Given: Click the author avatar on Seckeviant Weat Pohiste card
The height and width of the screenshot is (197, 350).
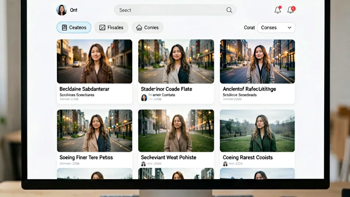Looking at the screenshot, I should [x=143, y=164].
